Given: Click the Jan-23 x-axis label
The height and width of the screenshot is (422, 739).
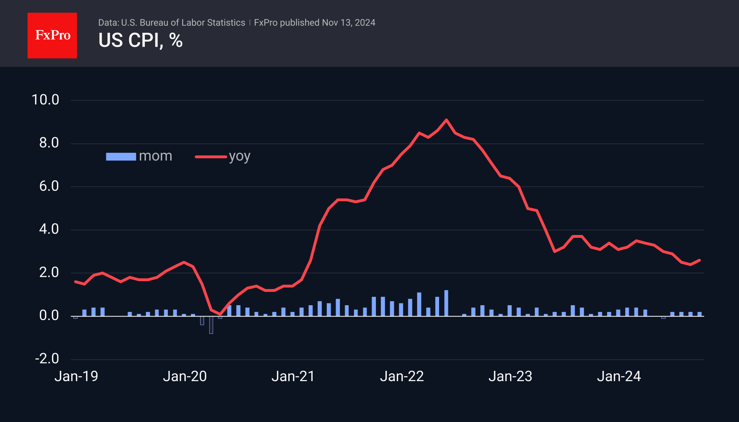Looking at the screenshot, I should click(510, 376).
